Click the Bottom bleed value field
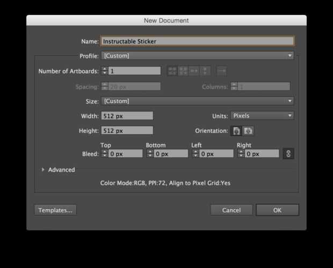This screenshot has height=268, width=333. coord(171,154)
